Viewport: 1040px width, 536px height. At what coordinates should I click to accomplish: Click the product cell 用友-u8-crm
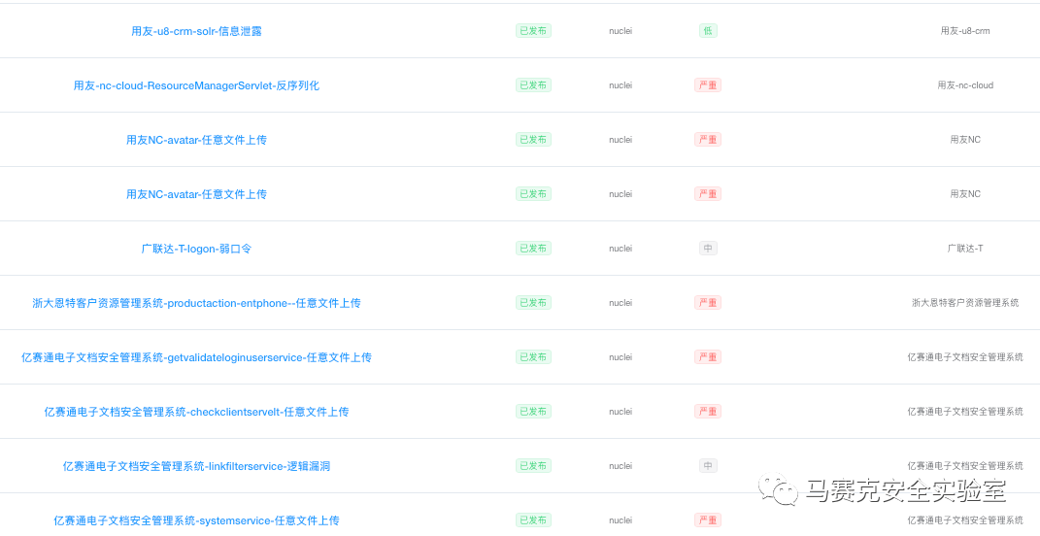965,30
